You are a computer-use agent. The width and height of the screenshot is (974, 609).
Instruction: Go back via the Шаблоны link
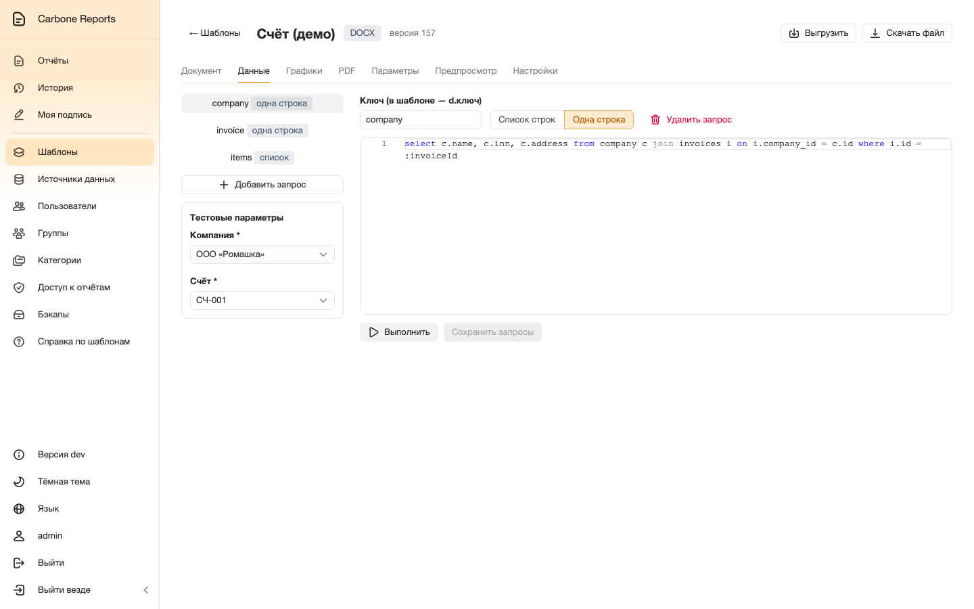pyautogui.click(x=214, y=33)
